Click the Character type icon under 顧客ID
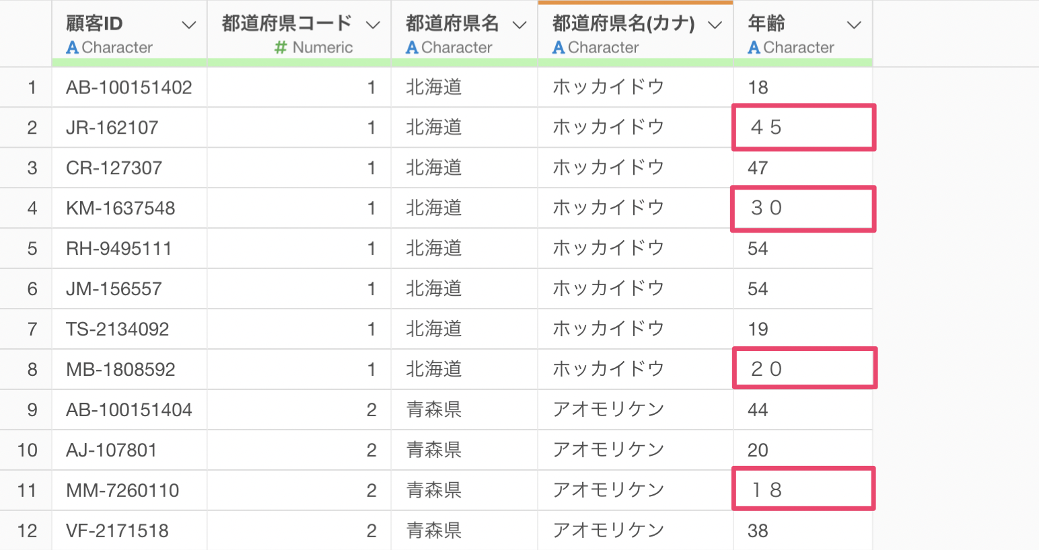1039x550 pixels. tap(73, 48)
